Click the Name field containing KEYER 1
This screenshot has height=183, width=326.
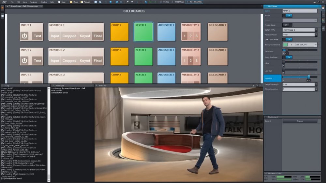tap(300, 11)
